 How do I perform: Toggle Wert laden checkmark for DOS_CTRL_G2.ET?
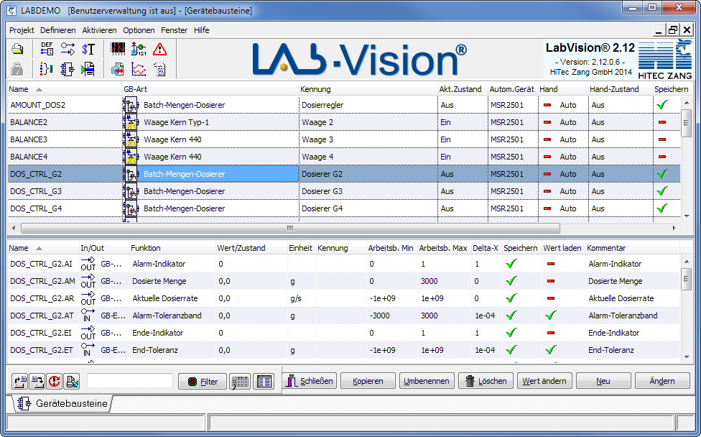click(x=551, y=350)
